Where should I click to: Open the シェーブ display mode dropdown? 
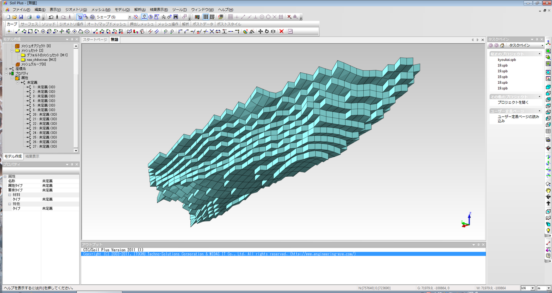[x=130, y=17]
